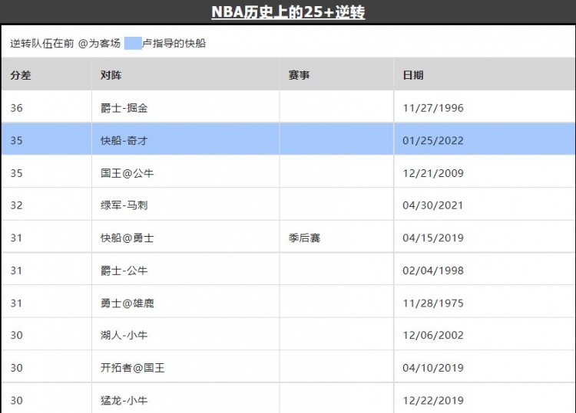
Task: Select the date 11/27/1996
Action: [433, 108]
